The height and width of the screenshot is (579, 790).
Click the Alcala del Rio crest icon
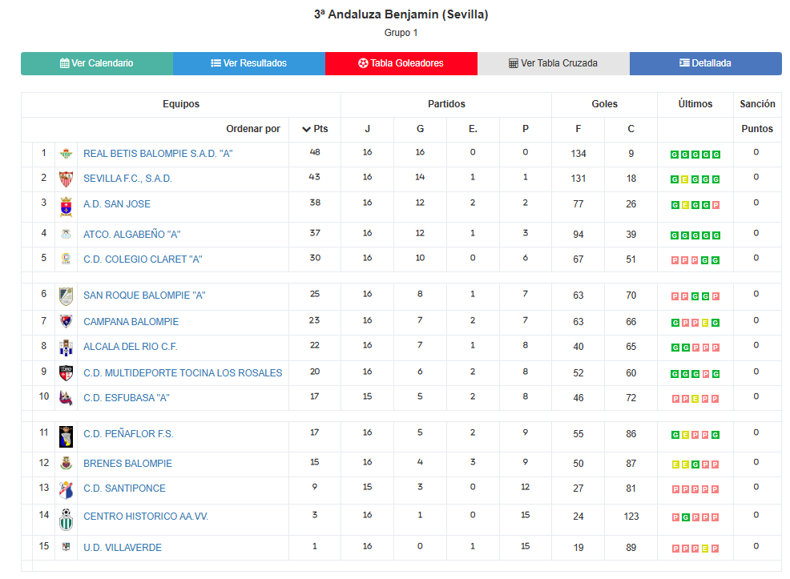(66, 348)
